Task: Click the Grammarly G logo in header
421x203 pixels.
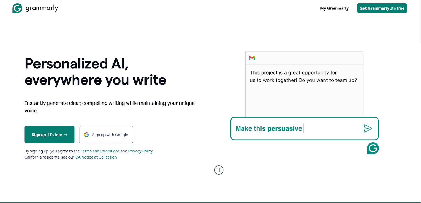Action: coord(17,8)
